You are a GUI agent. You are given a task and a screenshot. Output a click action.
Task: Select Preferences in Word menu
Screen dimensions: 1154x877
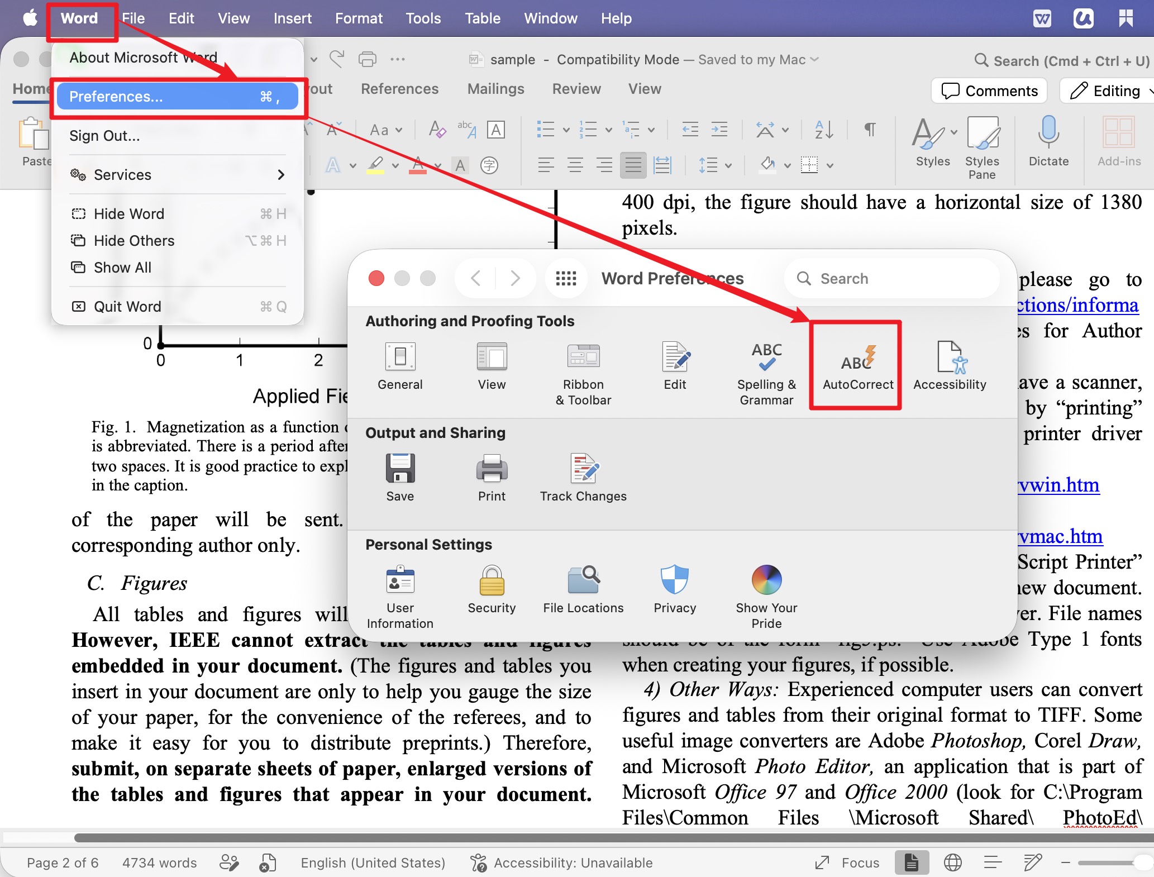point(178,97)
